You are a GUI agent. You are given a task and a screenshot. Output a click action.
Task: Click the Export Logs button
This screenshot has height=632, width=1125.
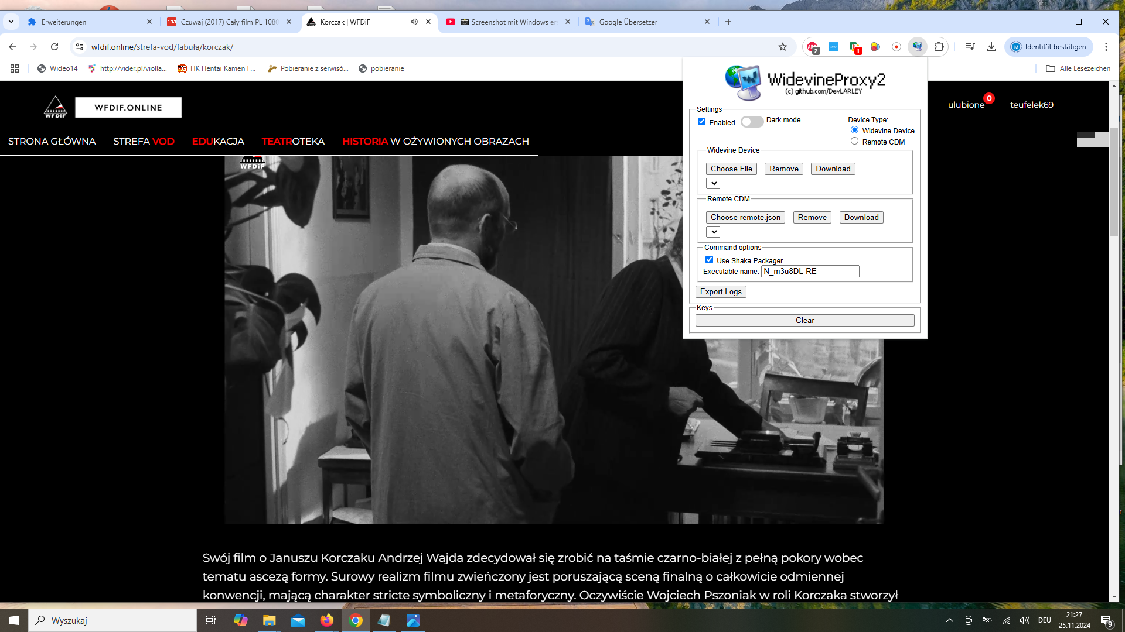pyautogui.click(x=721, y=291)
